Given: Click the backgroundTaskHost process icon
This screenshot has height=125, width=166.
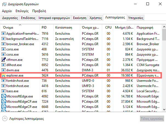Looking at the screenshot, I should coord(4,39).
